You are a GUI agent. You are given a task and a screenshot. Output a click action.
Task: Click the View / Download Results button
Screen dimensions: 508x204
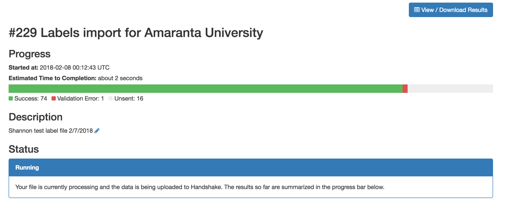[451, 10]
